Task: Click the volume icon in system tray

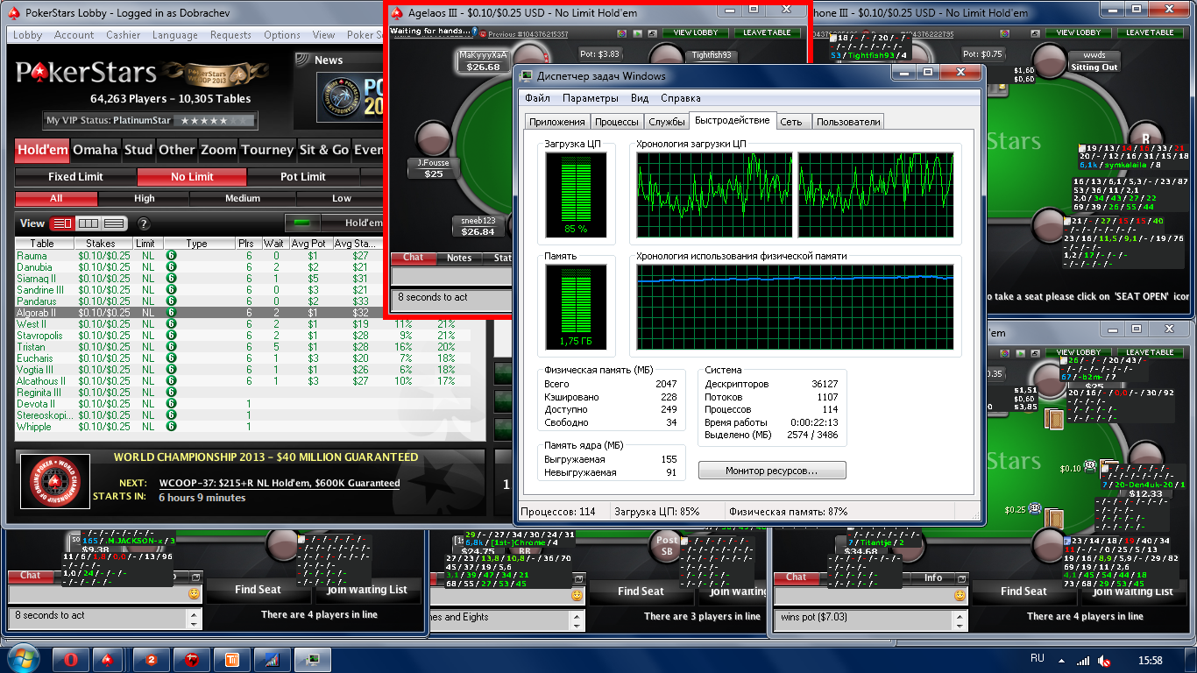Action: click(x=1103, y=660)
